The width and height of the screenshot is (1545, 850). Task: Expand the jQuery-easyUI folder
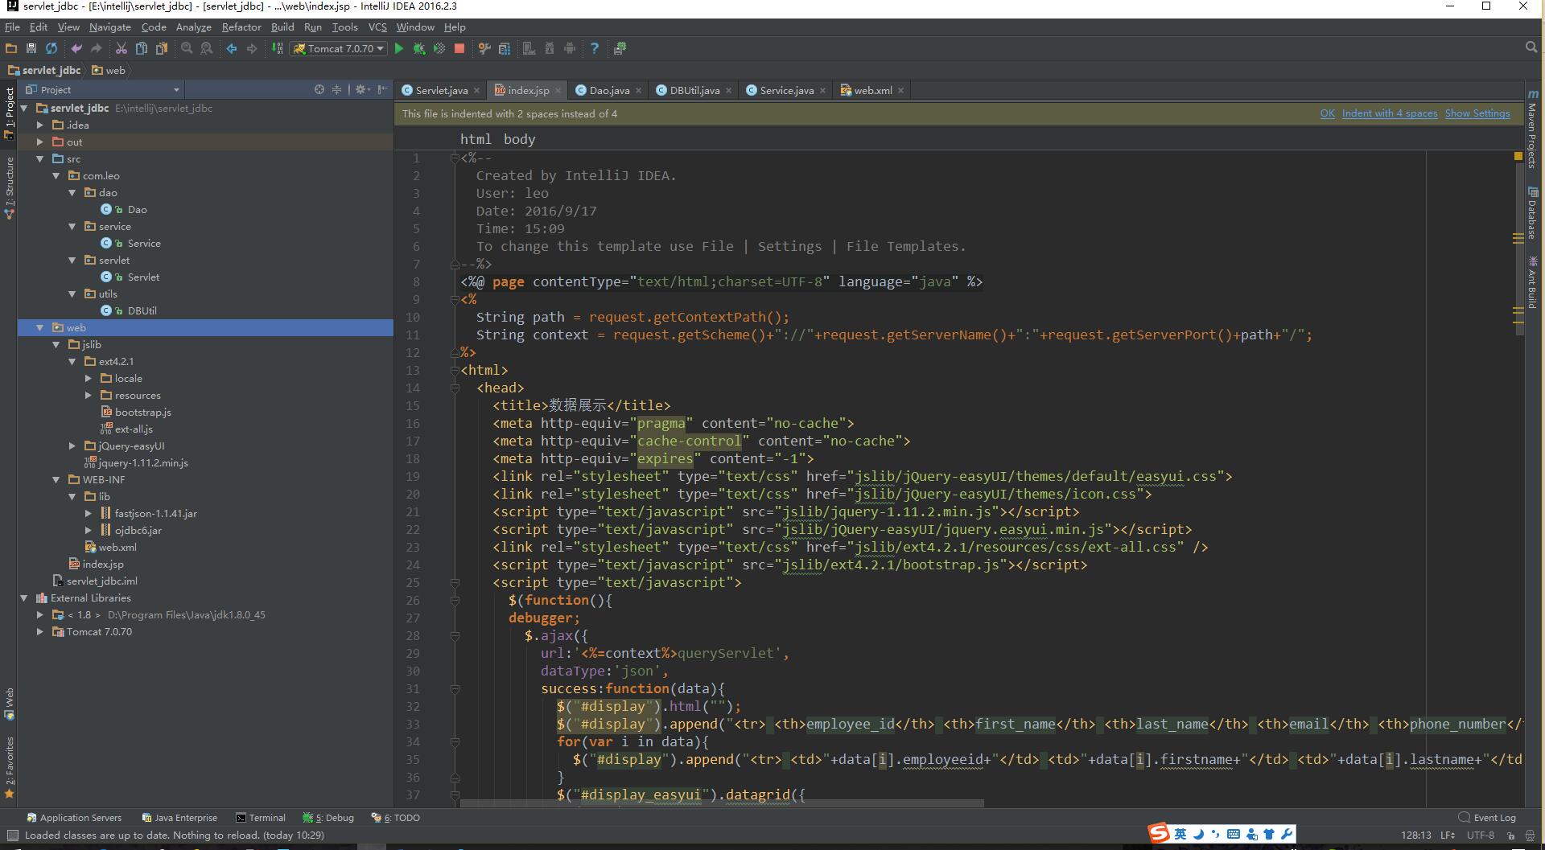coord(72,446)
